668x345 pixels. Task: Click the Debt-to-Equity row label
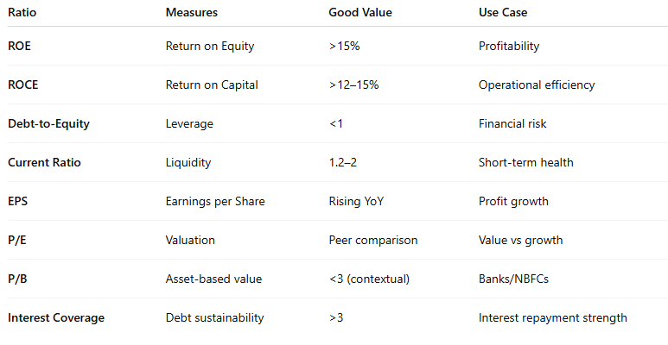48,124
